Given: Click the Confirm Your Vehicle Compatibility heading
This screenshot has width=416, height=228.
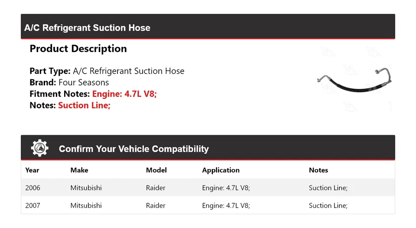Looking at the screenshot, I should coord(133,149).
